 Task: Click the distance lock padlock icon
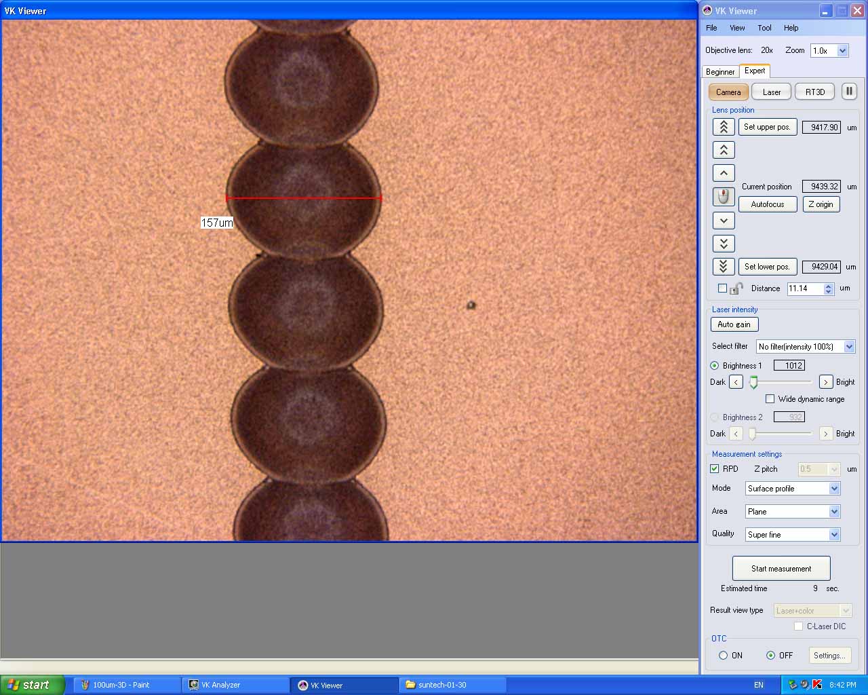point(735,288)
